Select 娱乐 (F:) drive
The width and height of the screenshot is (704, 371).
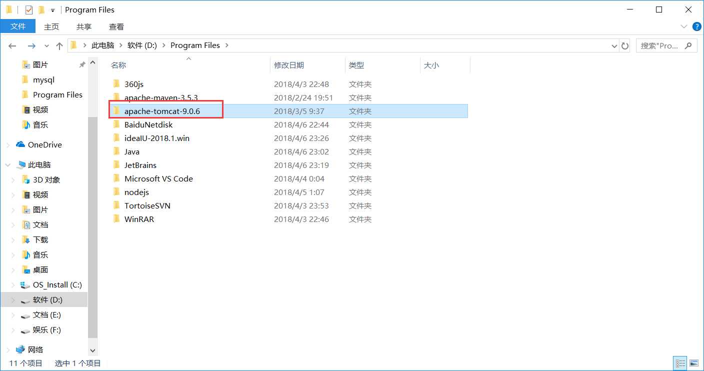(46, 329)
